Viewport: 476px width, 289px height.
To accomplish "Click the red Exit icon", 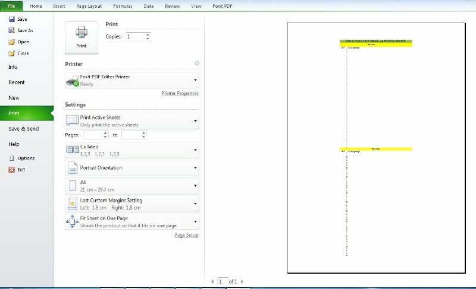I will (x=11, y=170).
